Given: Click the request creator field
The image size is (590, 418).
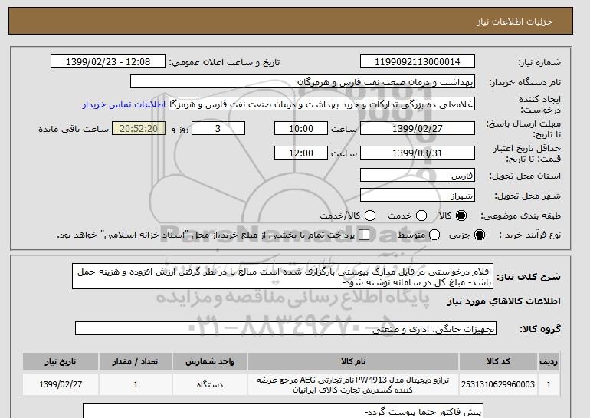Looking at the screenshot, I should coord(322,104).
